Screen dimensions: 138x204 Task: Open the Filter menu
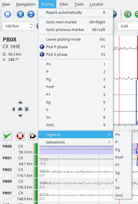(x=64, y=4)
